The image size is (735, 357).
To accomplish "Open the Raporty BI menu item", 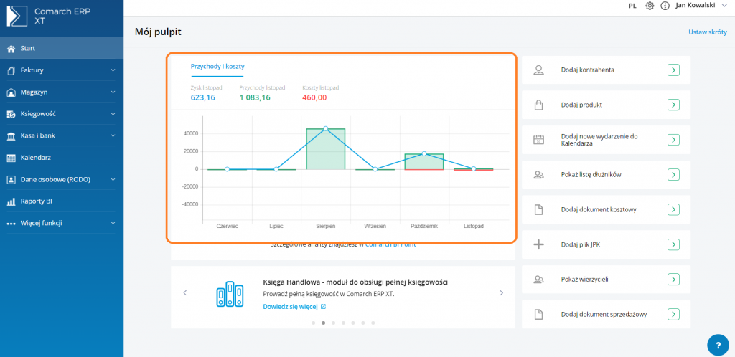I will [x=62, y=201].
